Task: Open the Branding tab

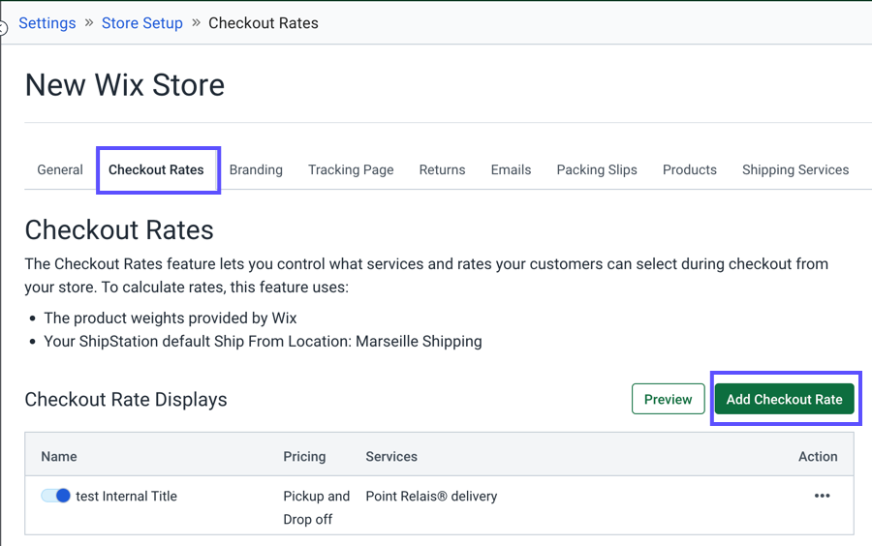Action: pyautogui.click(x=256, y=169)
